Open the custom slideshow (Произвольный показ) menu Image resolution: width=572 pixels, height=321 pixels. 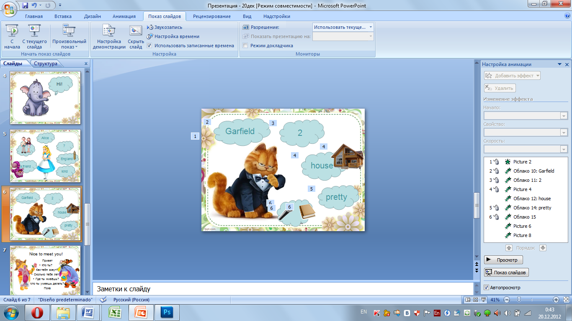point(69,37)
